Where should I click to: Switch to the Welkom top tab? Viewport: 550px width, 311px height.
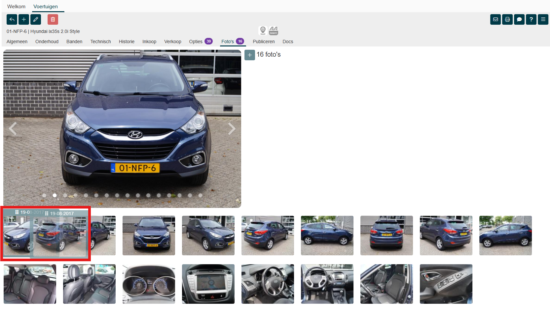click(16, 7)
